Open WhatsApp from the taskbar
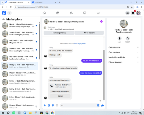144x115 pixels. pyautogui.click(x=14, y=113)
